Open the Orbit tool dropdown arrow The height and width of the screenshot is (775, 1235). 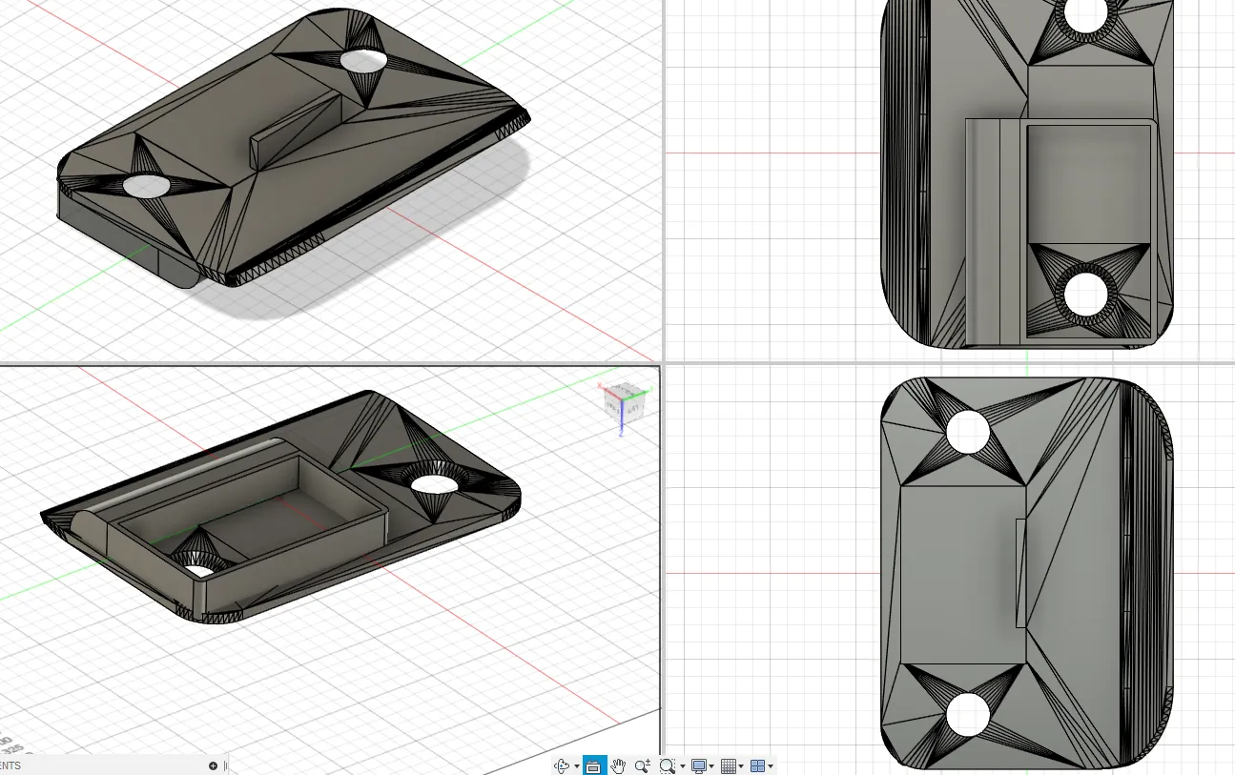[577, 766]
